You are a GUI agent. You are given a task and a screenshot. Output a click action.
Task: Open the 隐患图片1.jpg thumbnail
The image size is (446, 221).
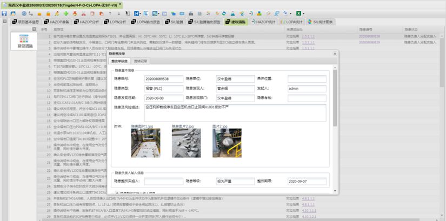pos(146,143)
